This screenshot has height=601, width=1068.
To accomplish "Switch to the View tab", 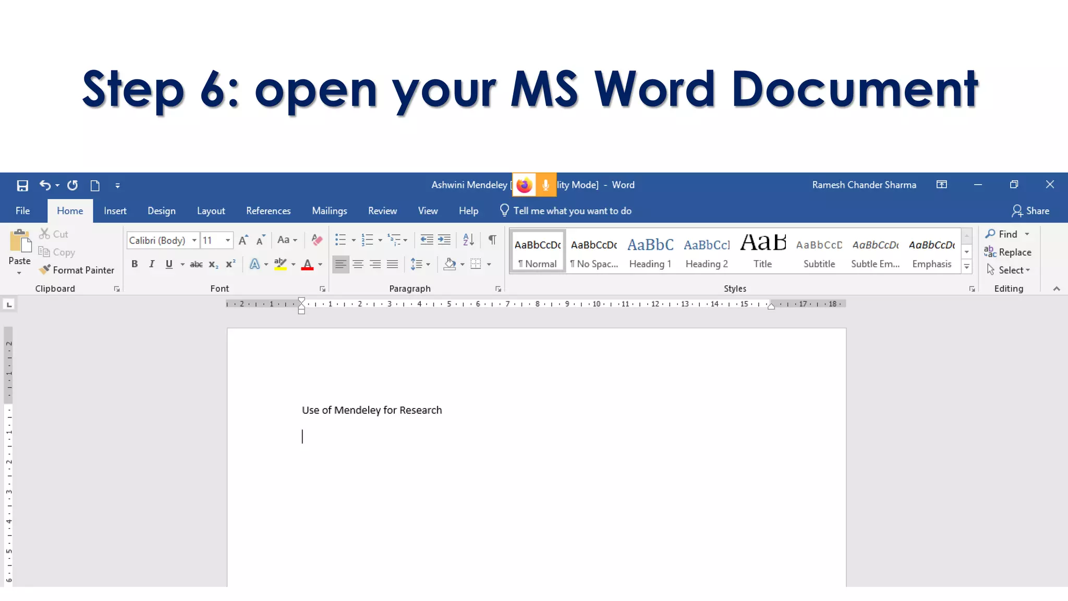I will pos(428,211).
